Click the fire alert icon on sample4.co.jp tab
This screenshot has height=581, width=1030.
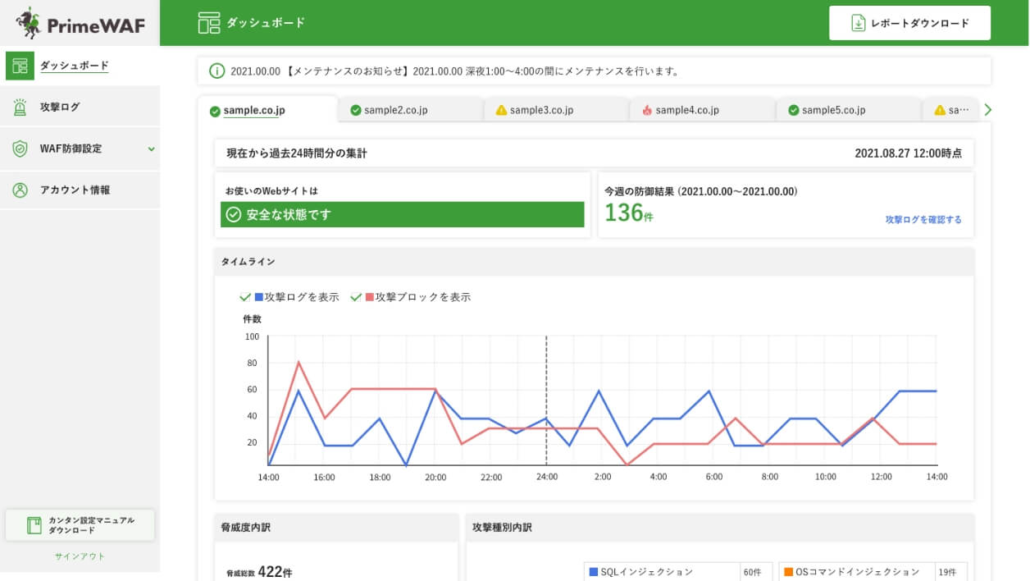pos(644,108)
